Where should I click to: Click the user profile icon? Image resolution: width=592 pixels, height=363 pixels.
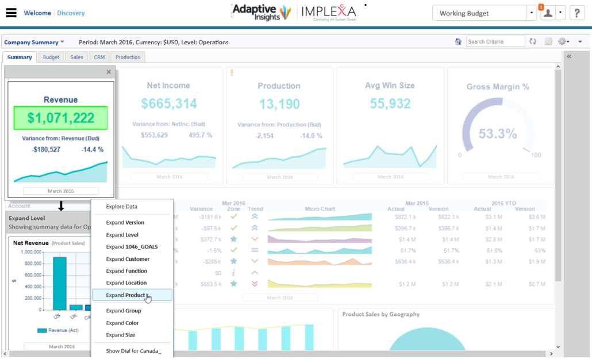(548, 13)
